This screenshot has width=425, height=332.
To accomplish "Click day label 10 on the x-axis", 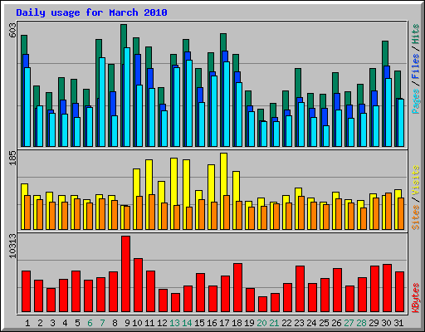I will (x=137, y=323).
